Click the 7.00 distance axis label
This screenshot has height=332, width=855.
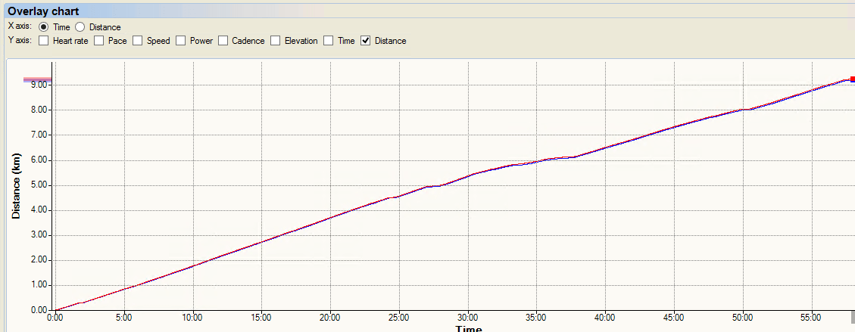[40, 135]
